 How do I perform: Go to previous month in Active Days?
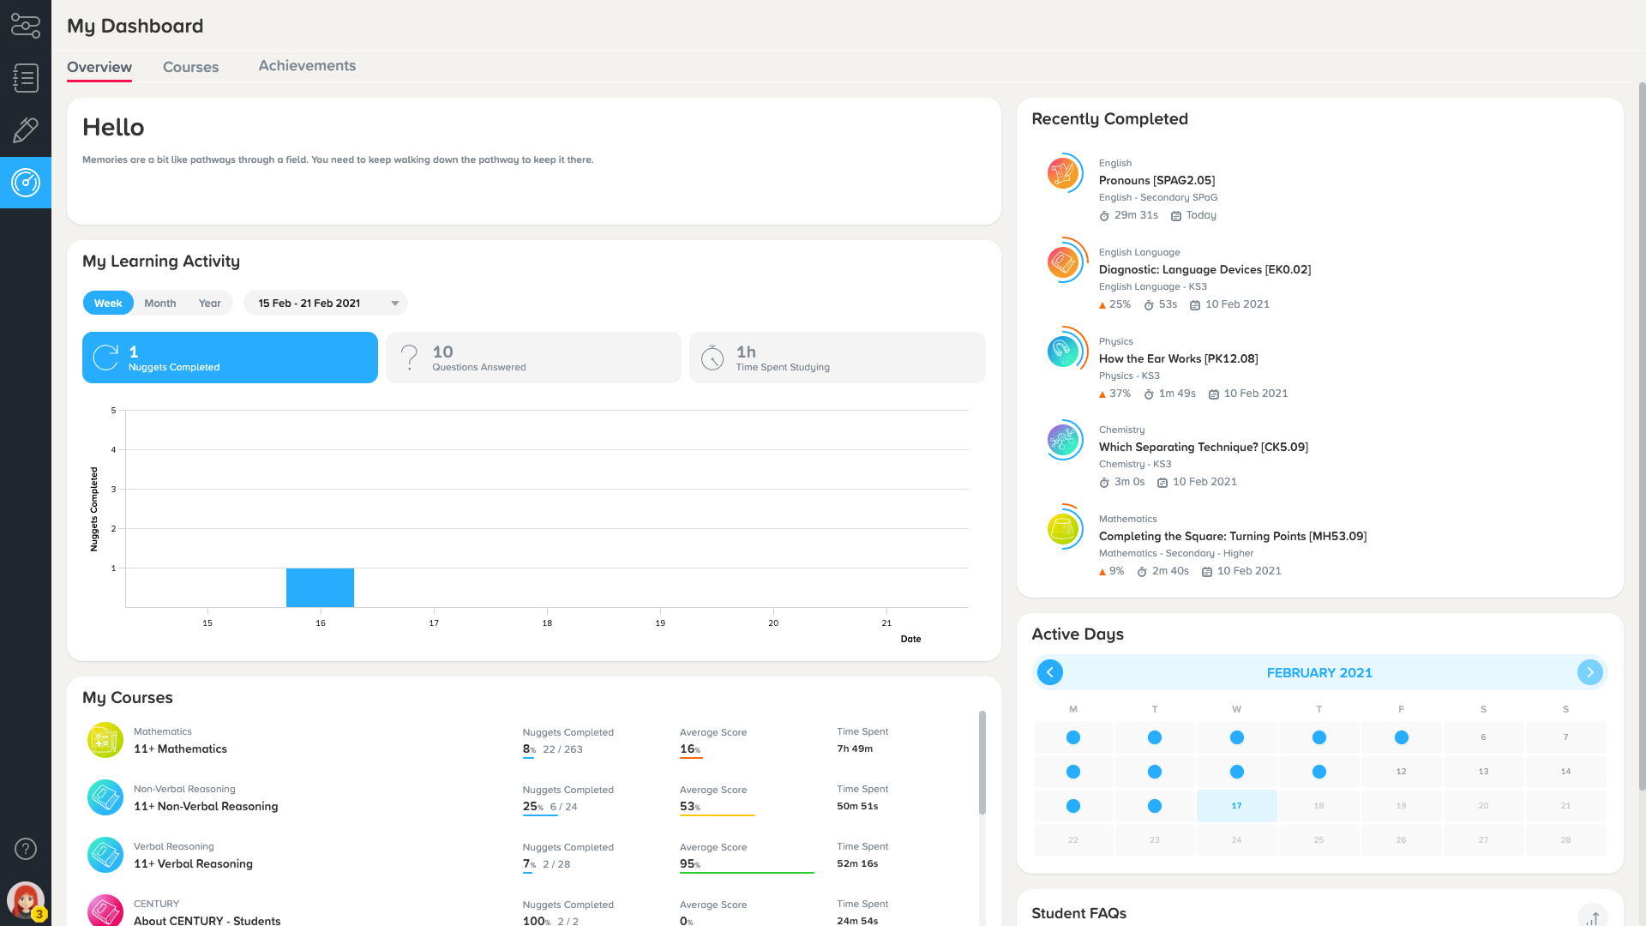(x=1050, y=672)
